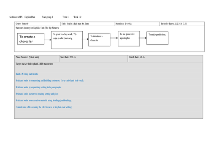Click the Inclusive Dates cell
The image size is (211, 163).
182,24
